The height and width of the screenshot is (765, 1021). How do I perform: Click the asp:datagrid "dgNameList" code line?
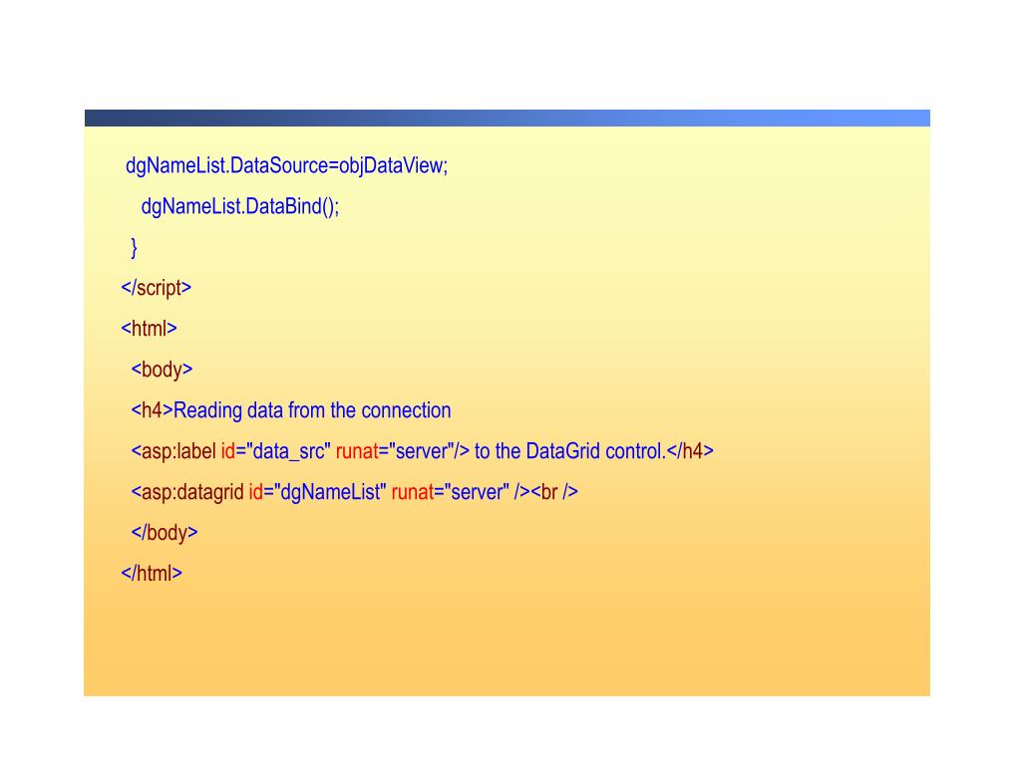pos(354,492)
